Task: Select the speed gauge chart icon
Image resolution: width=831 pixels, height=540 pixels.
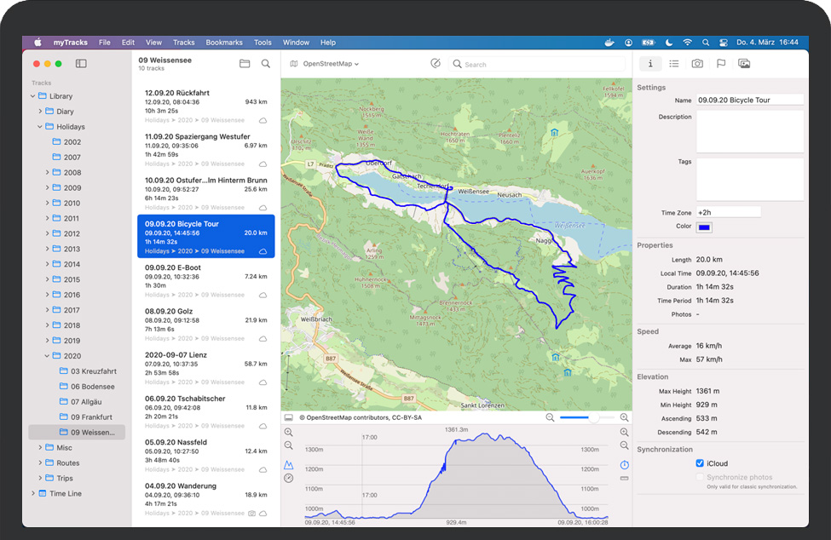Action: click(x=288, y=478)
